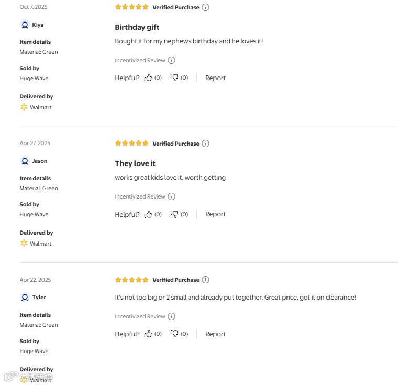Click Kiya's profile avatar icon
This screenshot has height=385, width=398.
coord(25,25)
